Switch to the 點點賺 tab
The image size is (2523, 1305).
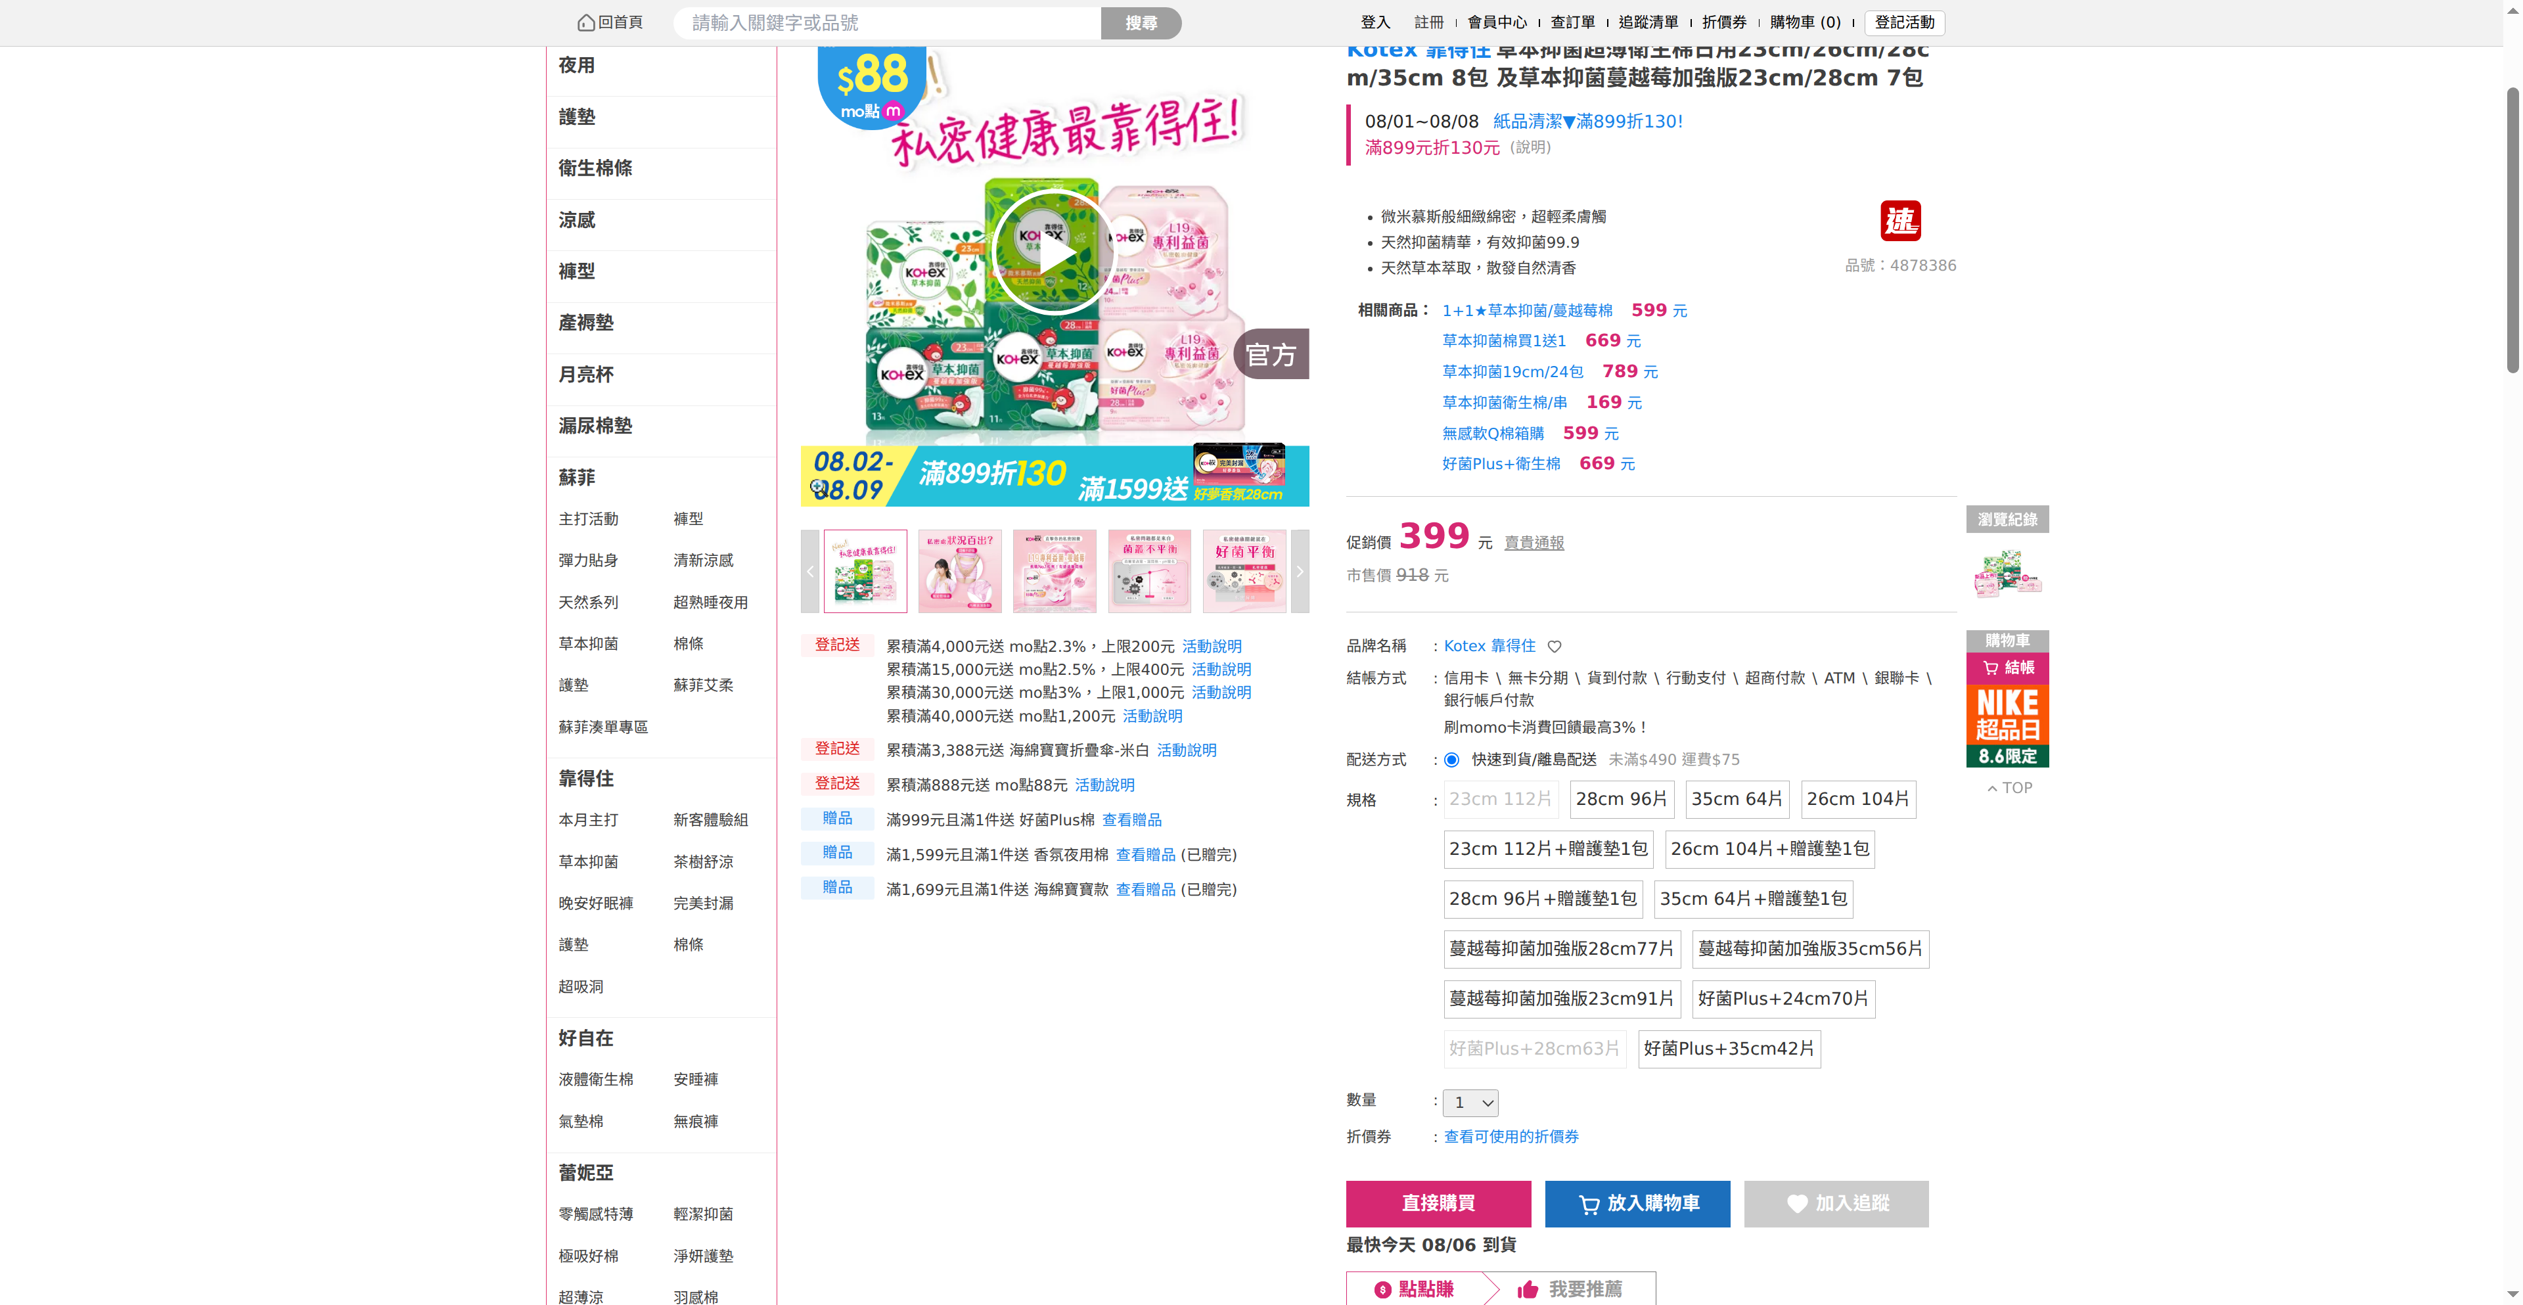[x=1415, y=1289]
